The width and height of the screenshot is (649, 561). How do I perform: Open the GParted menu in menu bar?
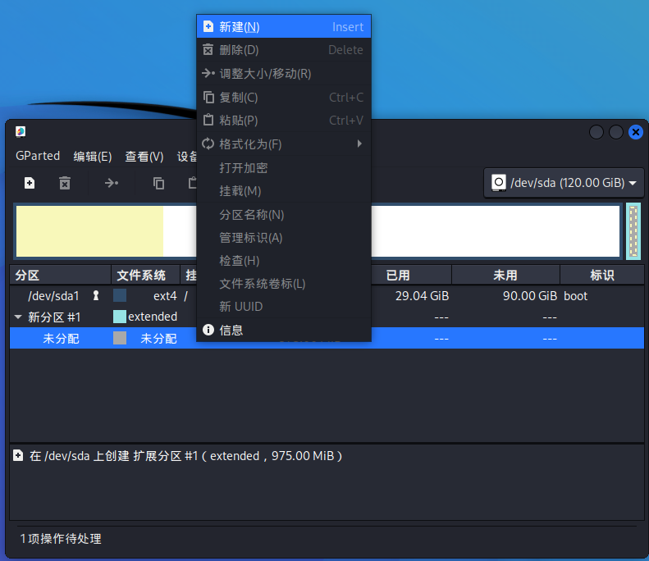[x=38, y=156]
